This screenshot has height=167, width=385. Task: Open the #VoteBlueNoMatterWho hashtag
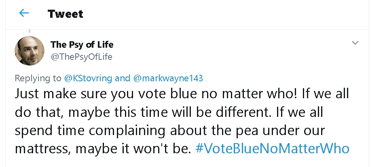272,148
